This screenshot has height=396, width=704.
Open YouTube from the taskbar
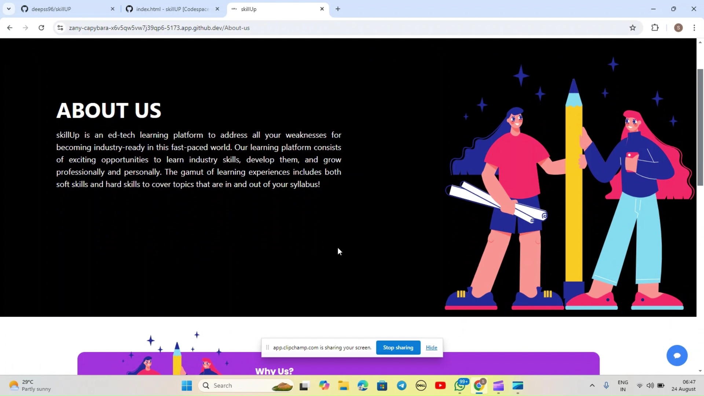click(440, 385)
